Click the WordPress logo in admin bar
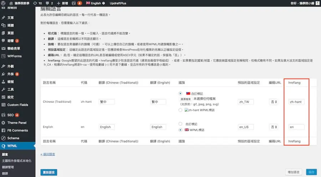Viewport: 321px width, 177px height. tap(3, 3)
